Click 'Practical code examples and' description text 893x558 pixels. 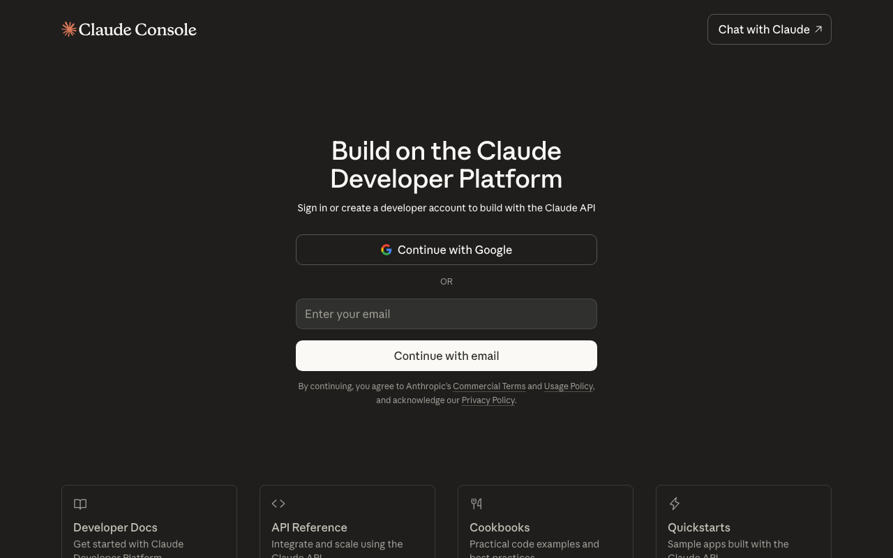click(x=534, y=544)
